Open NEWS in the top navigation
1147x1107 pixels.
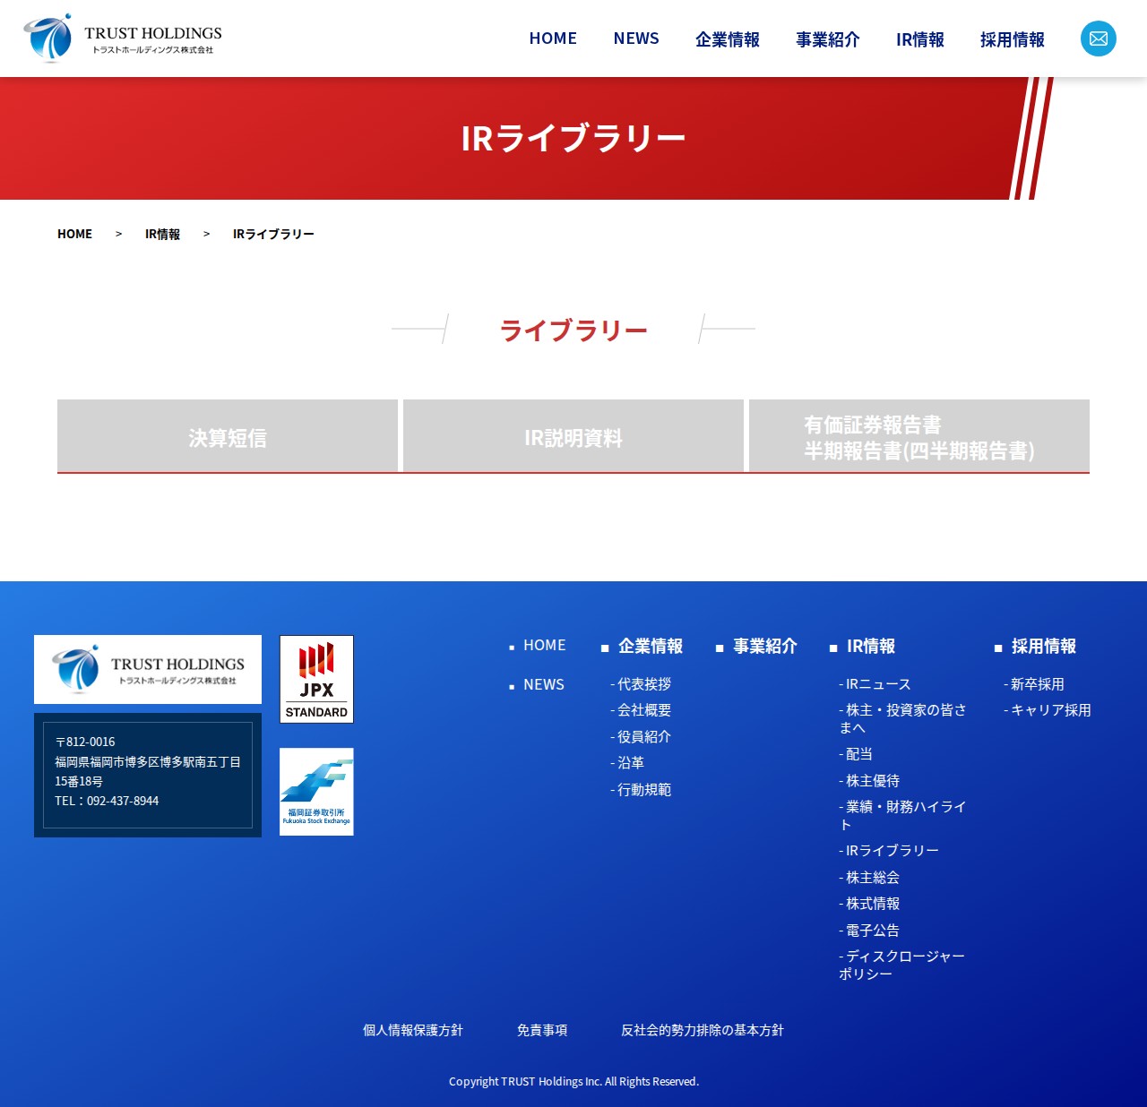click(x=636, y=39)
